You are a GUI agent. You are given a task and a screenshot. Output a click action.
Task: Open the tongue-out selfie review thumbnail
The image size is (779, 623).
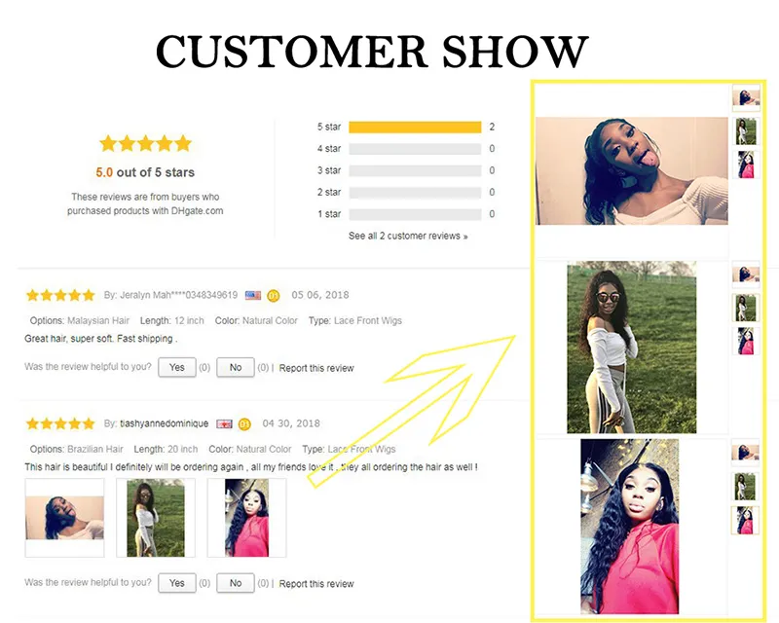(64, 518)
